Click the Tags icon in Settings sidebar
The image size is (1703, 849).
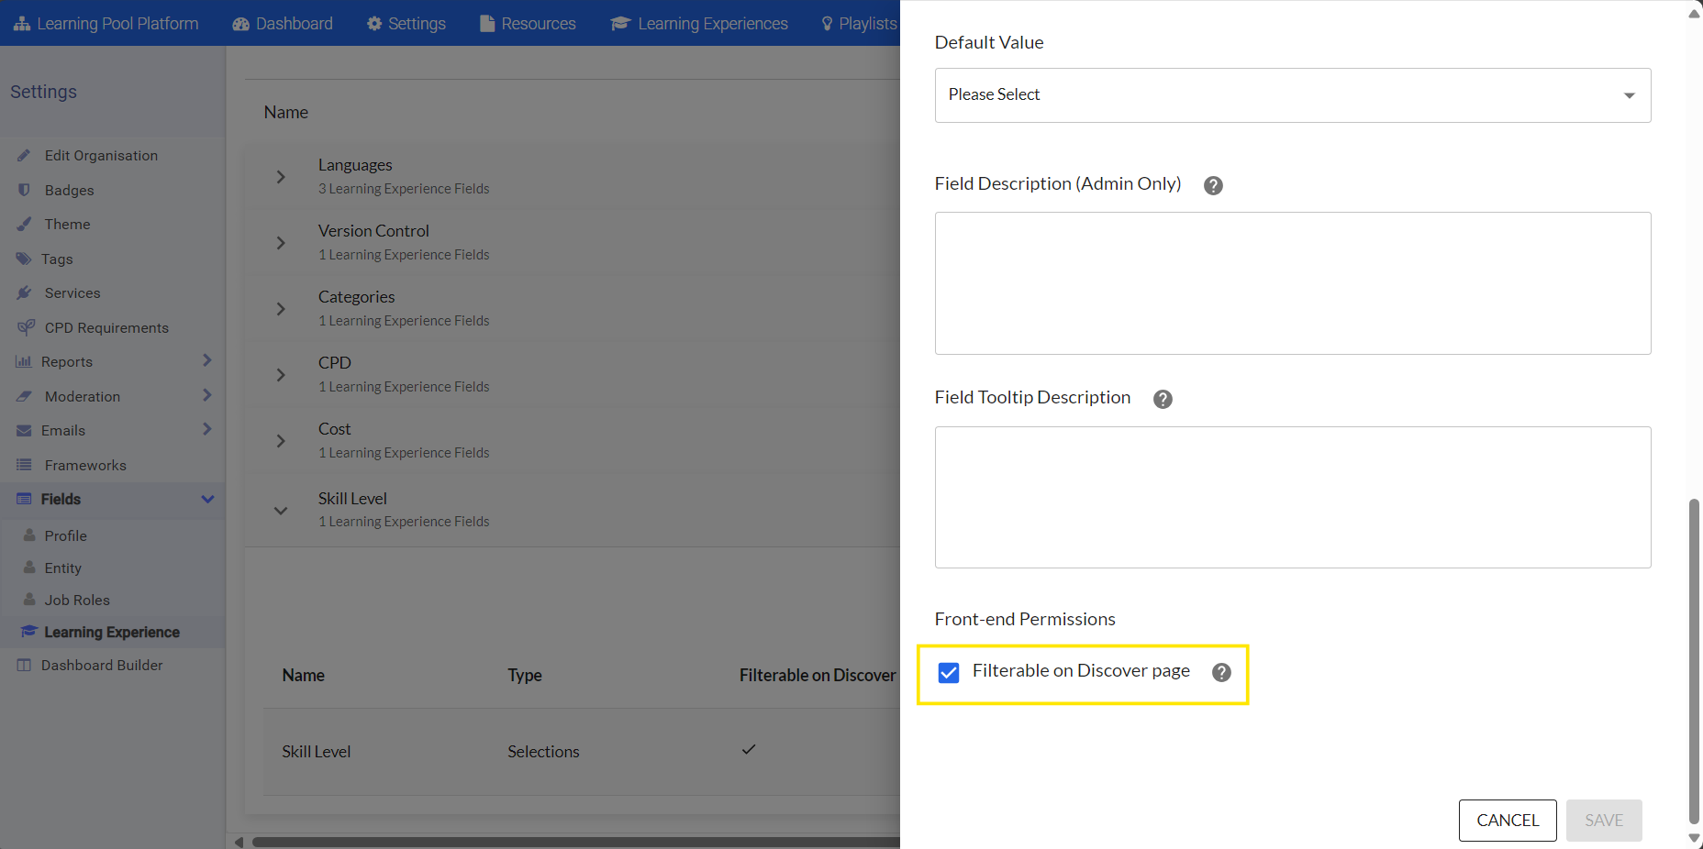(x=24, y=259)
